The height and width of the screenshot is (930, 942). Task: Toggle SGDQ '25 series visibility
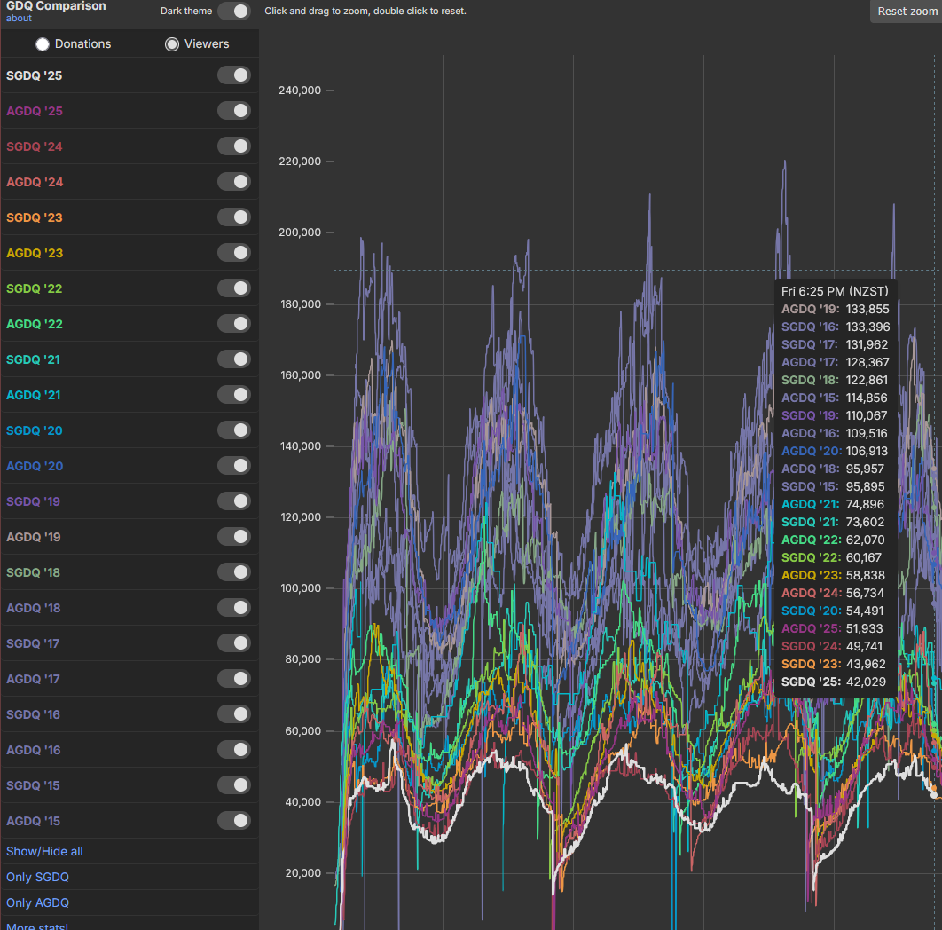233,75
